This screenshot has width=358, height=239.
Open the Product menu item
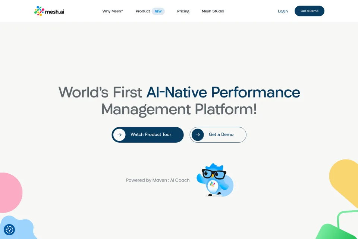pos(143,11)
